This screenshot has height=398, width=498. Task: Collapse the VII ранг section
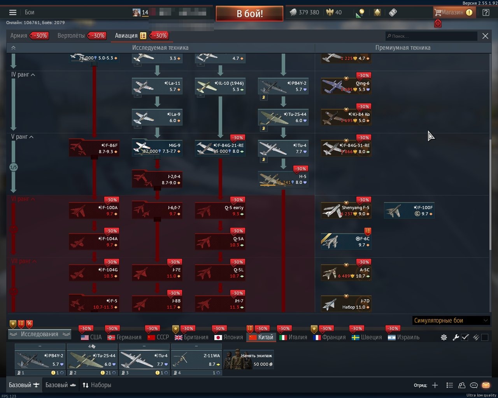pos(24,261)
